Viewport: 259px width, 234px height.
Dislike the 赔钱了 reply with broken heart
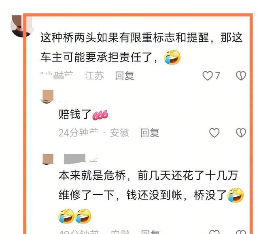point(241,132)
